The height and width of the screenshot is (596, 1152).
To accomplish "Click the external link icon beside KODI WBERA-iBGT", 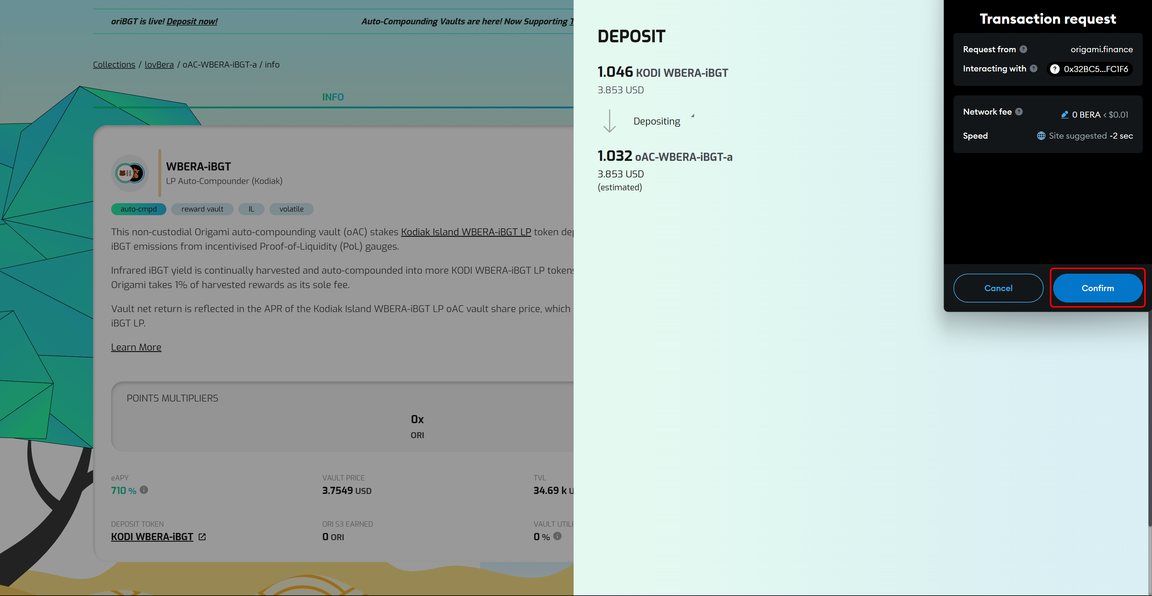I will [202, 537].
